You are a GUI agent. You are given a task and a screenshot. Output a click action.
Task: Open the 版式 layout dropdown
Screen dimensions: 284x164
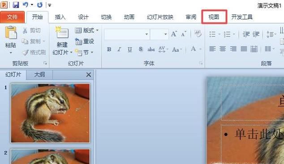click(x=86, y=30)
